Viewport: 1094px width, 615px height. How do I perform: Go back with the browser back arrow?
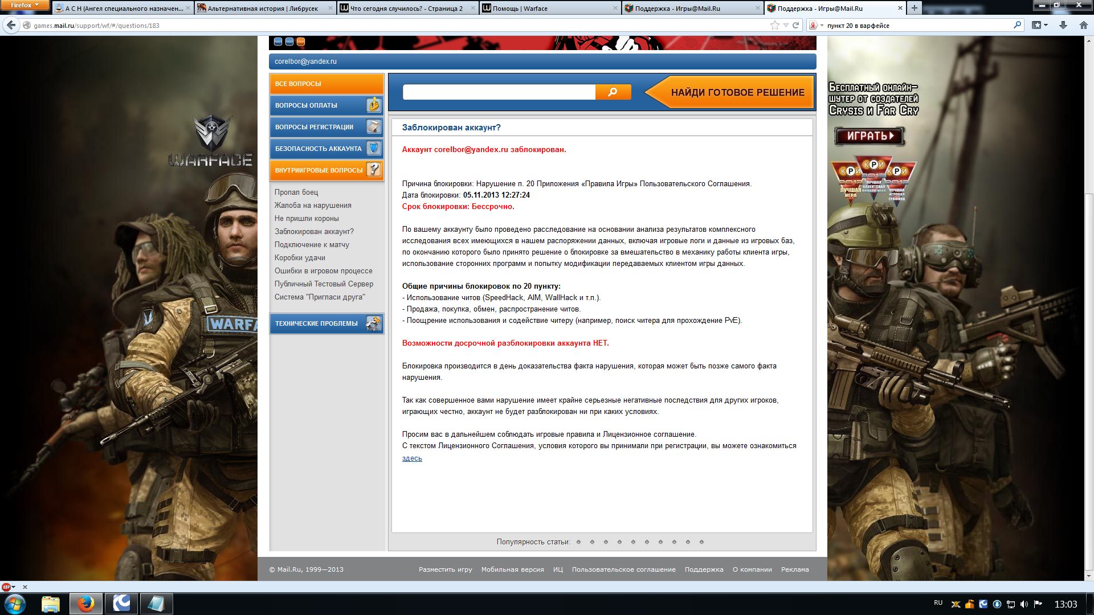(x=11, y=25)
